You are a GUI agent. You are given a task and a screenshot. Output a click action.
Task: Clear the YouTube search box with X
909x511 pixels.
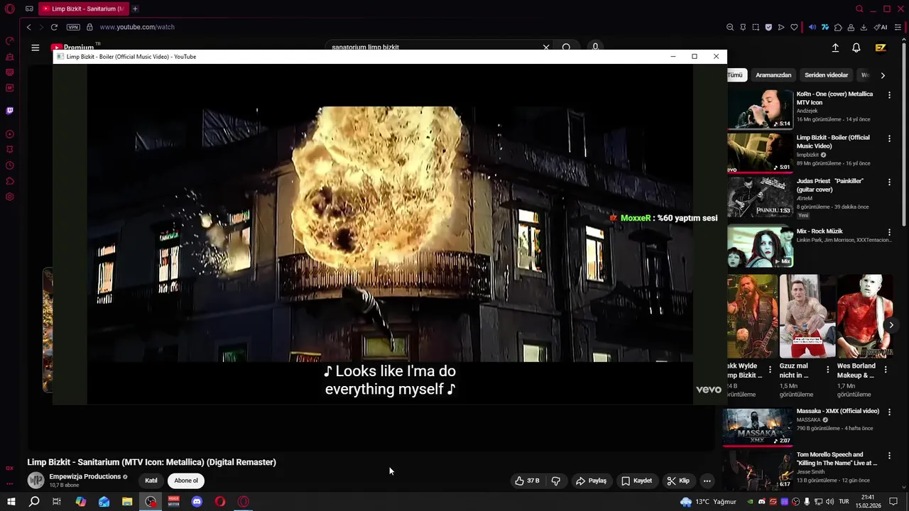pyautogui.click(x=546, y=48)
